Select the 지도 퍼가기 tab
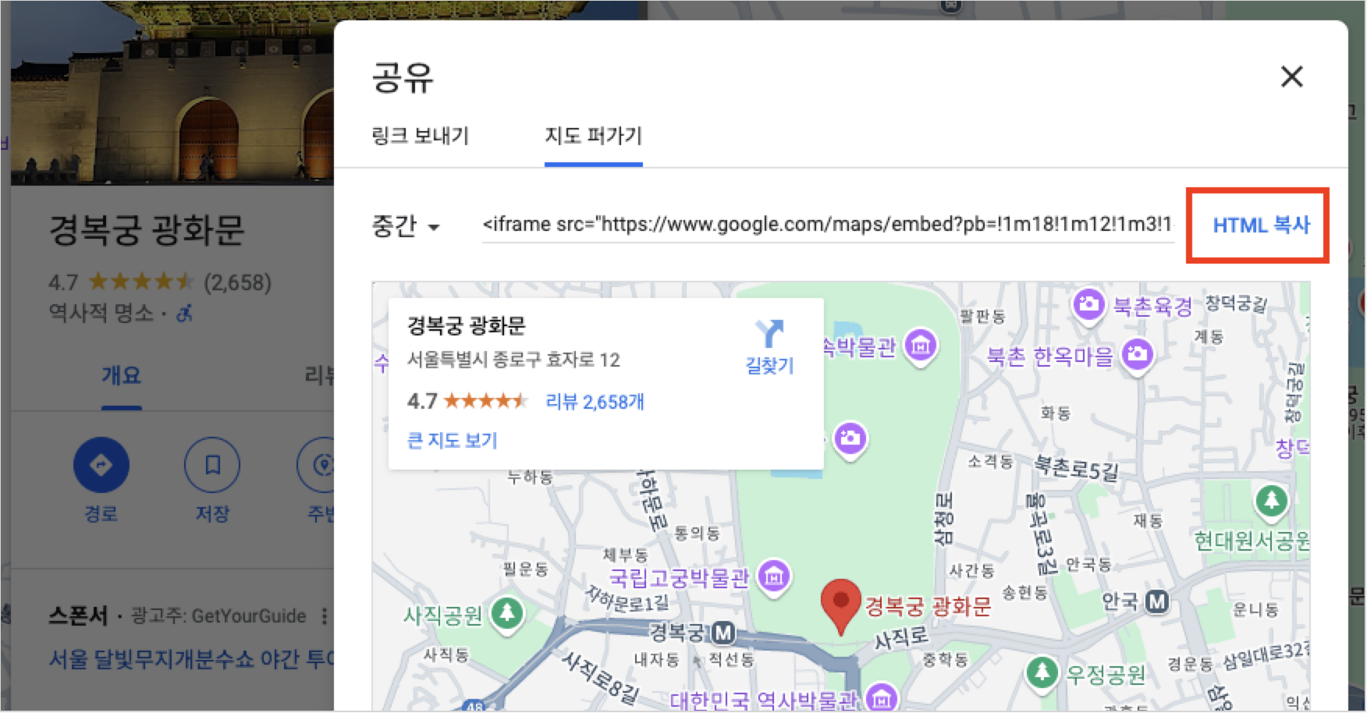Image resolution: width=1367 pixels, height=713 pixels. (593, 136)
